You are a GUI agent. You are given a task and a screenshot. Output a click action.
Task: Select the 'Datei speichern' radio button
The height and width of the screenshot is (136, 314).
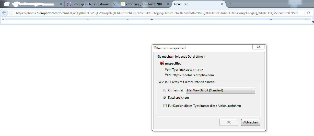pyautogui.click(x=165, y=98)
